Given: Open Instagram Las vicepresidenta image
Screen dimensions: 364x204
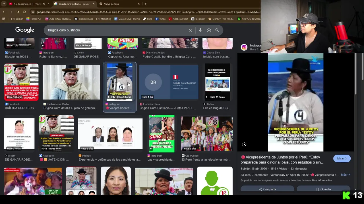Looking at the screenshot, I should (162, 134).
